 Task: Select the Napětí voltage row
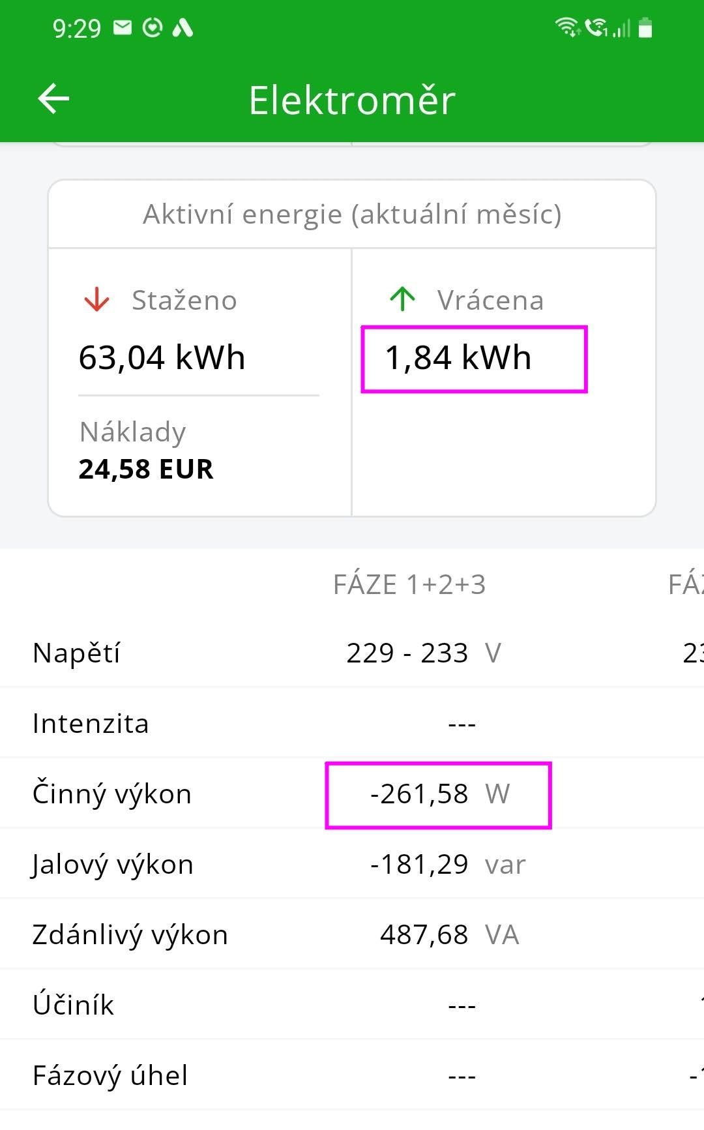(x=77, y=653)
